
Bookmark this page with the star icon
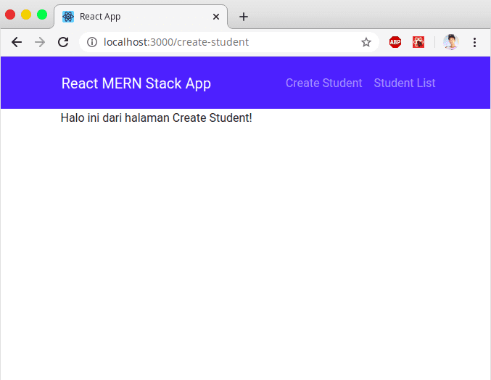pyautogui.click(x=366, y=42)
